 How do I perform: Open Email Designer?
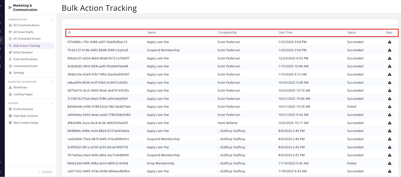point(23,52)
